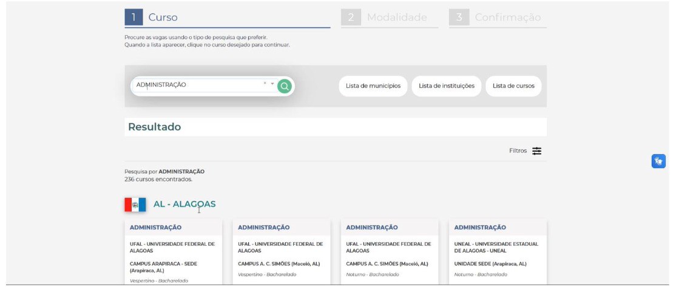Viewport: 676px width, 287px height.
Task: Click 'UNIDADE SEDE (Arapiraca, AL)' text
Action: pyautogui.click(x=490, y=264)
